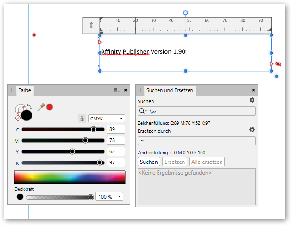
Task: Grab the Suchen und Ersetzen panel grip
Action: [140, 90]
